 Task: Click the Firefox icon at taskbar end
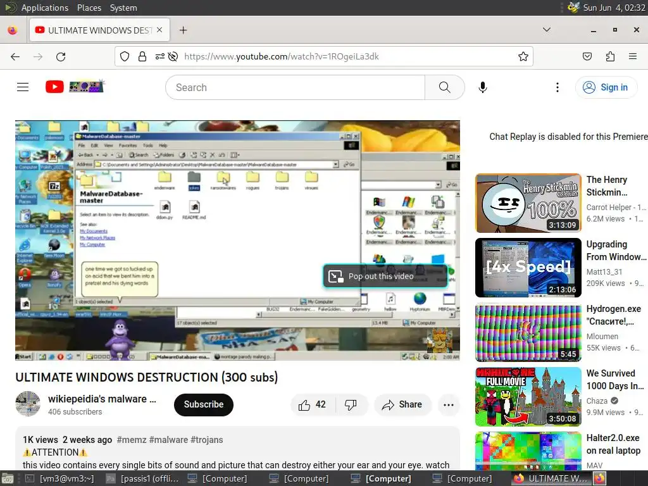pos(600,478)
